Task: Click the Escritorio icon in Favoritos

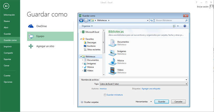Action: click(x=85, y=46)
